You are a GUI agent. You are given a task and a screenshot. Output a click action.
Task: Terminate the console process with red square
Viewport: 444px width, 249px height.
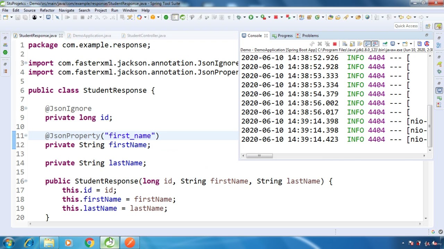tap(335, 44)
